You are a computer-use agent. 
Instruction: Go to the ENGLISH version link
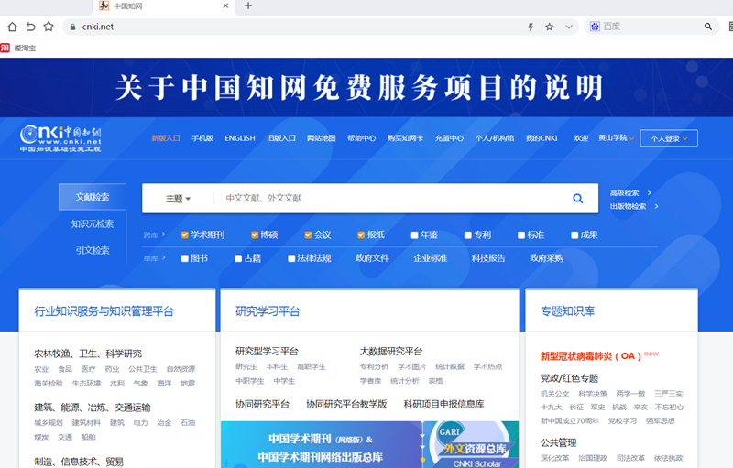pyautogui.click(x=240, y=138)
